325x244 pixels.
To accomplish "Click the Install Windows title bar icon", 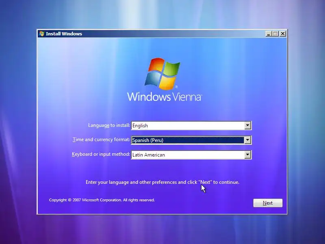I will coord(41,34).
